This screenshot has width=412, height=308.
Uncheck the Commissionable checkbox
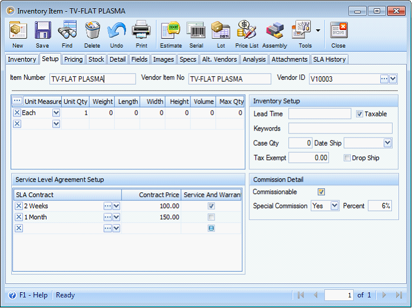pyautogui.click(x=321, y=192)
